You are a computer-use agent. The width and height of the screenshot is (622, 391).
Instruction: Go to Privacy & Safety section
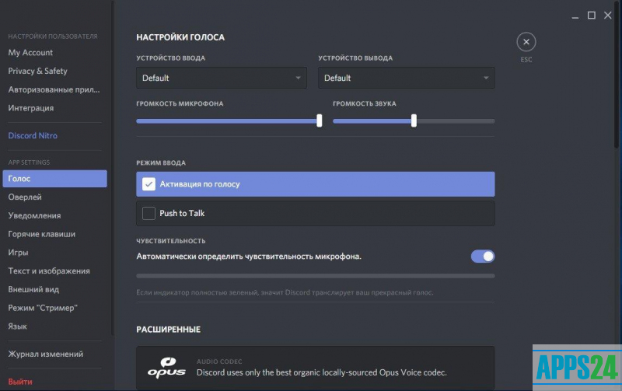pyautogui.click(x=37, y=72)
